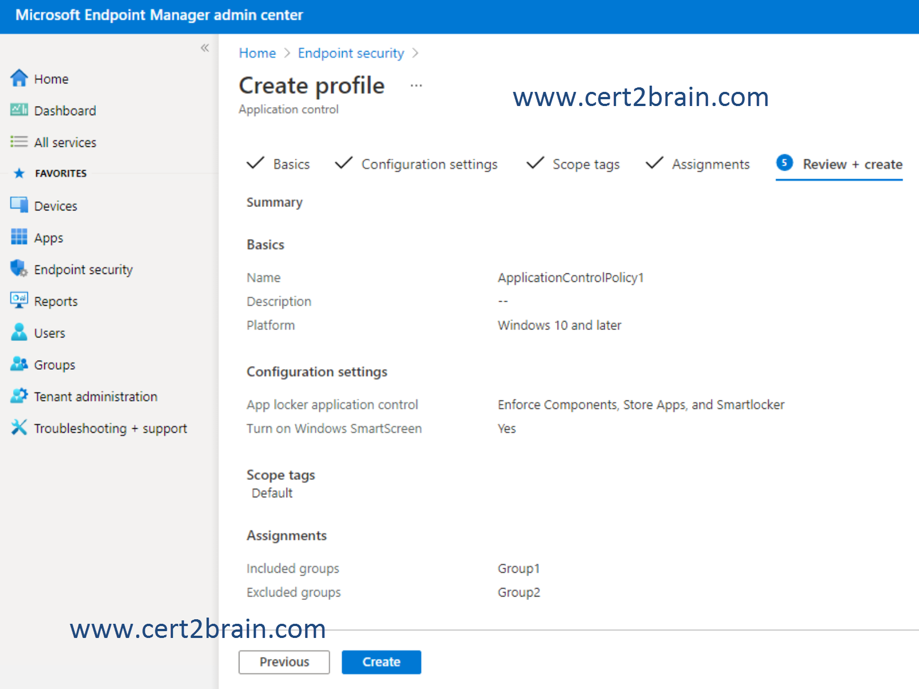Jump to the Assignments step

pos(711,164)
